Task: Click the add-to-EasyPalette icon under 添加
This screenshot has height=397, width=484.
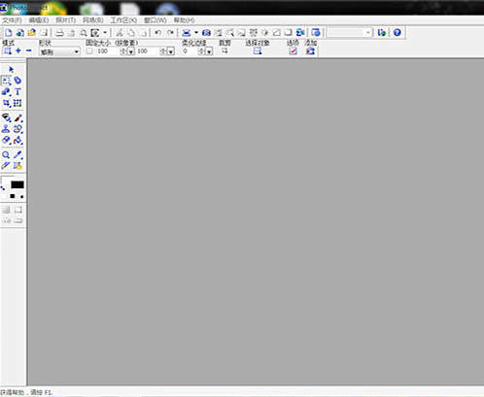Action: tap(311, 50)
